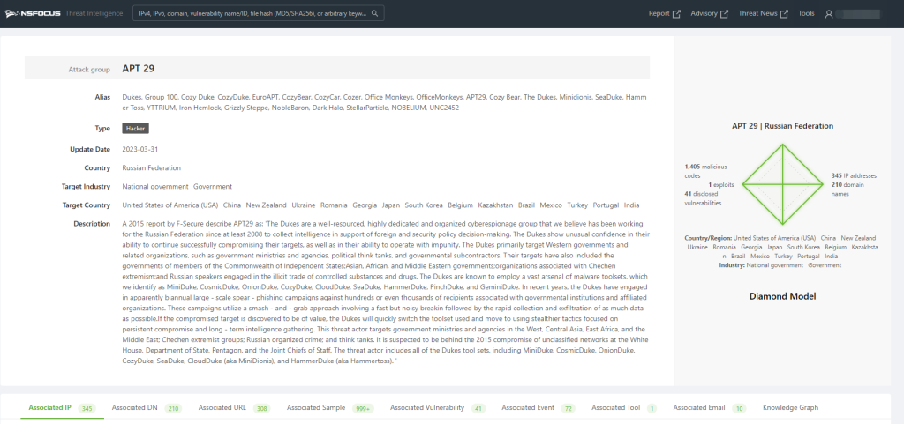Click the Hacker type tag
This screenshot has width=904, height=424.
[135, 129]
